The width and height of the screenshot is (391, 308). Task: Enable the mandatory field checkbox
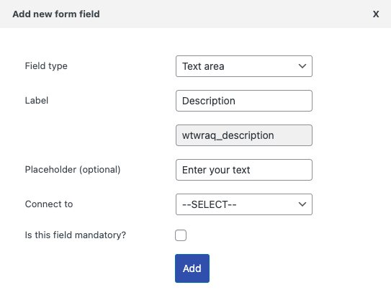pos(181,235)
